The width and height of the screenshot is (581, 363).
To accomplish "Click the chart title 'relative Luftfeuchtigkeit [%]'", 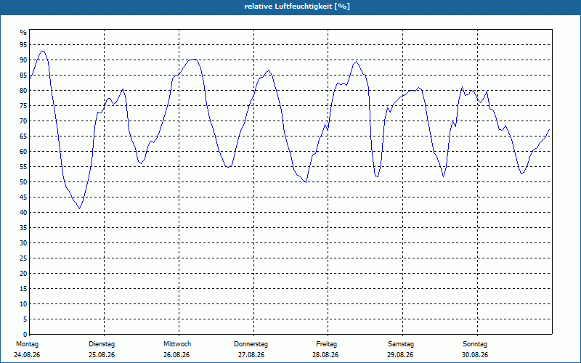I will [297, 7].
